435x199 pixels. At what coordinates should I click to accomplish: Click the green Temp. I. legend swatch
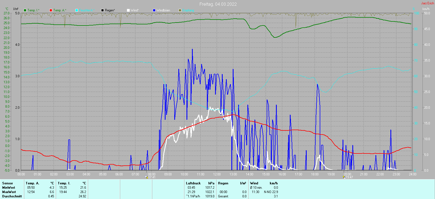(x=25, y=10)
